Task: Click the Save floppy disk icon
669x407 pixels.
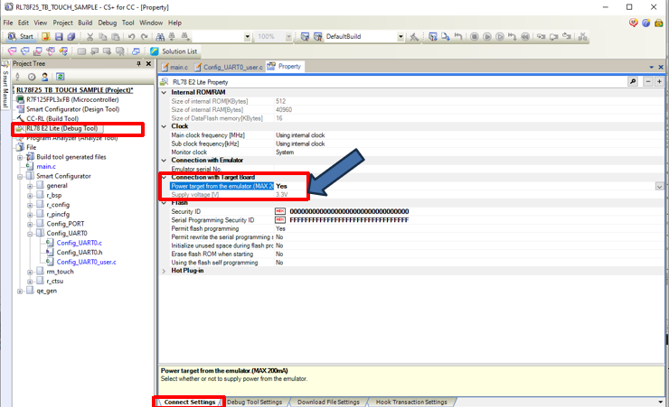Action: click(x=59, y=37)
